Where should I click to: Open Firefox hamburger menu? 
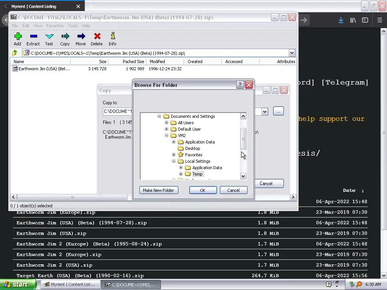[x=380, y=20]
